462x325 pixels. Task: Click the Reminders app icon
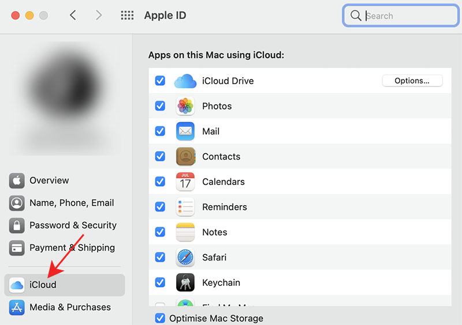coord(185,207)
